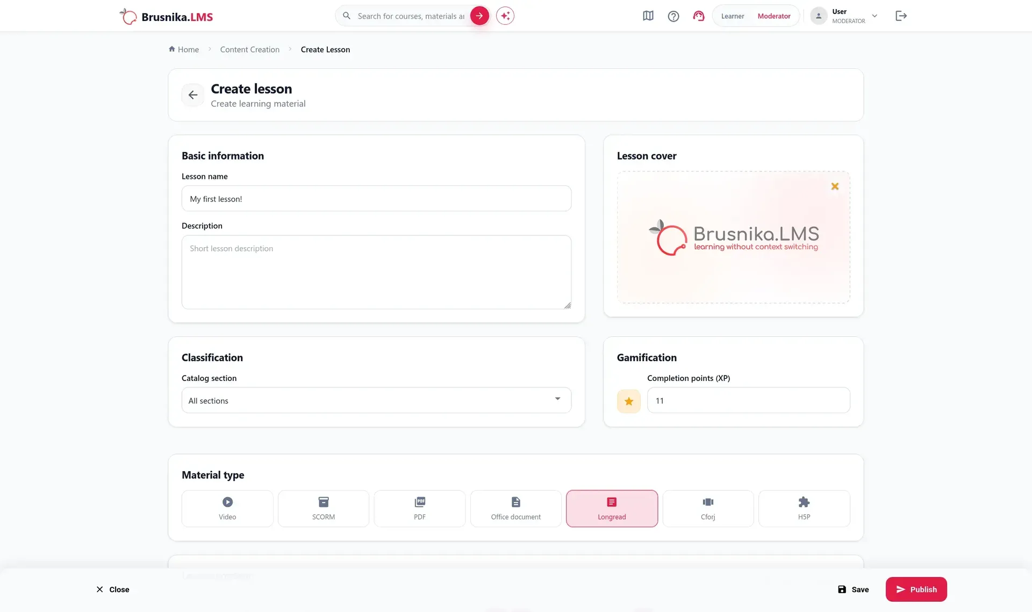This screenshot has width=1032, height=612.
Task: Select the H5P material type
Action: click(804, 508)
